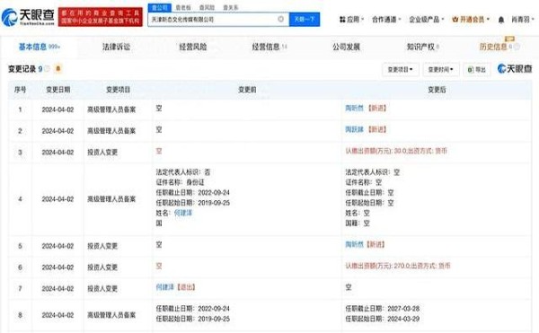Click row number 6 in 序号 column

20,267
